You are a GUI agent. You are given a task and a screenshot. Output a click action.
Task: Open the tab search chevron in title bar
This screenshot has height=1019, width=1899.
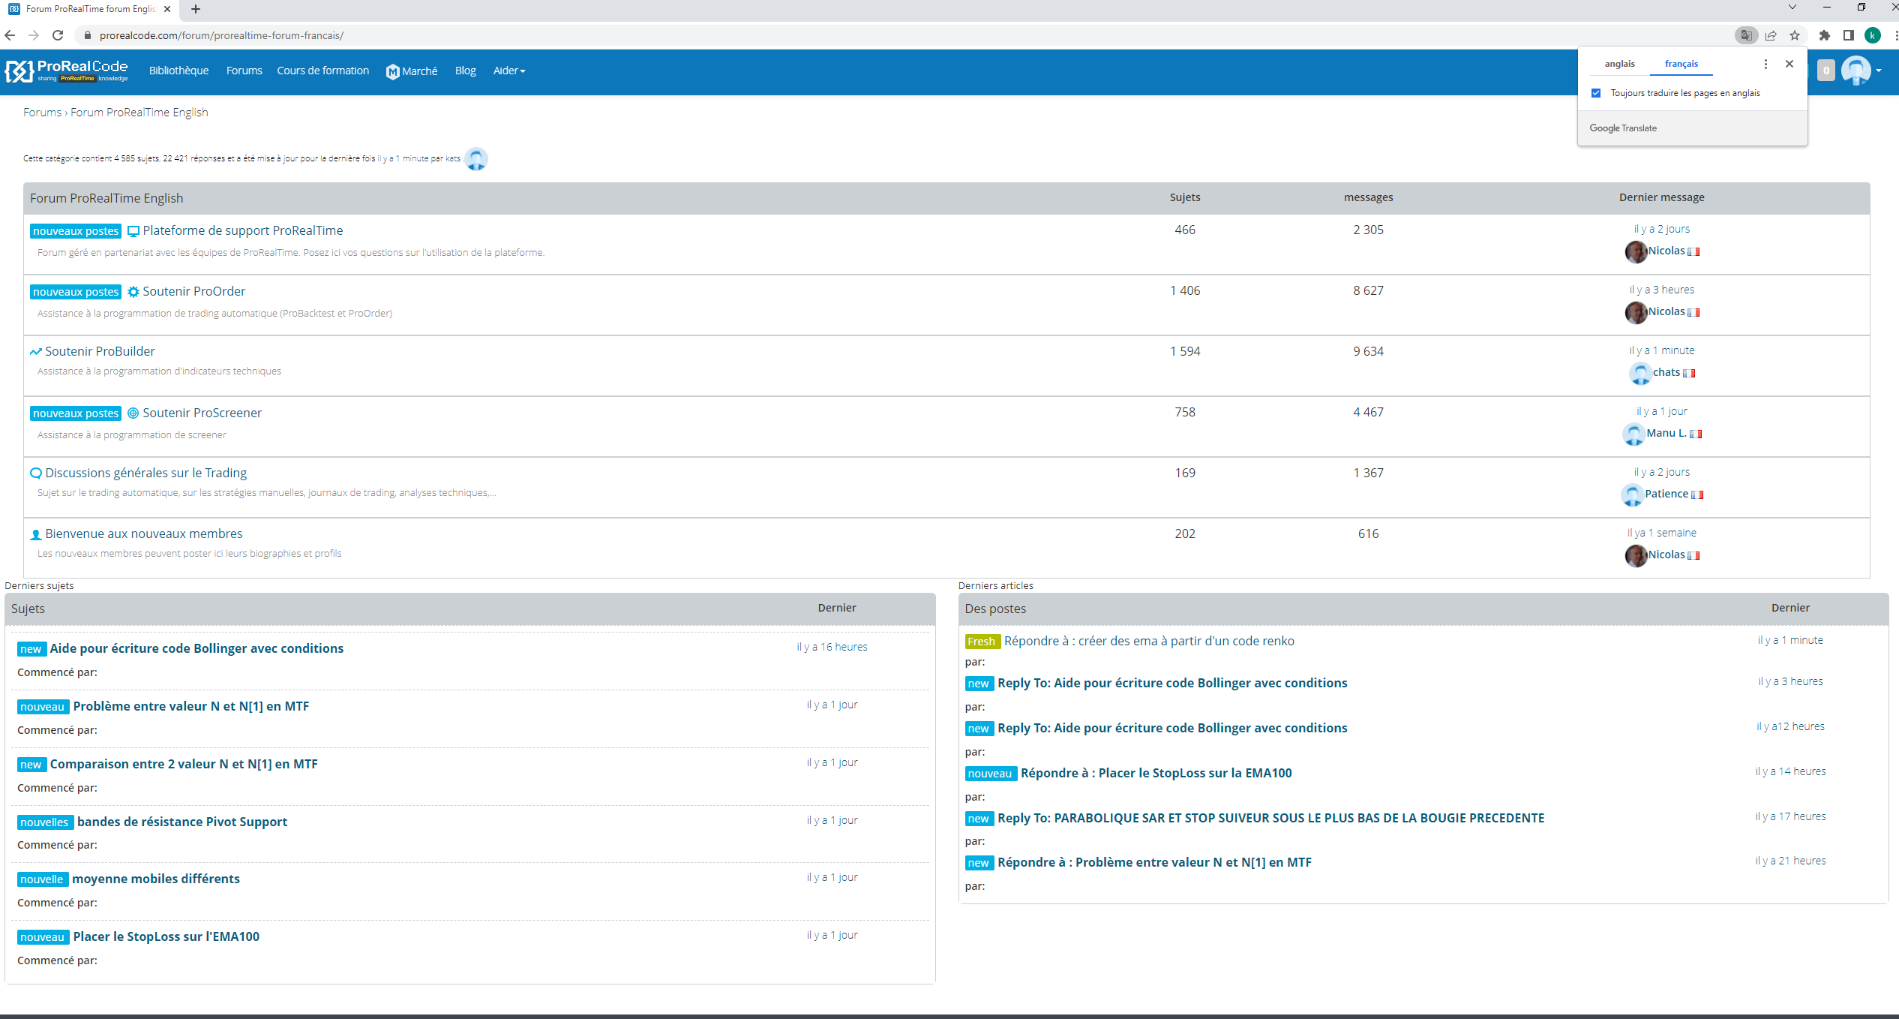(1792, 8)
